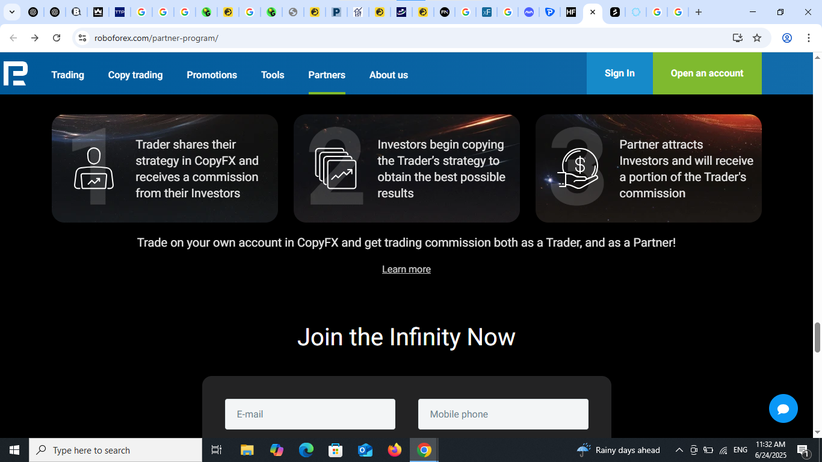Click the trader icon on card 1

click(94, 168)
